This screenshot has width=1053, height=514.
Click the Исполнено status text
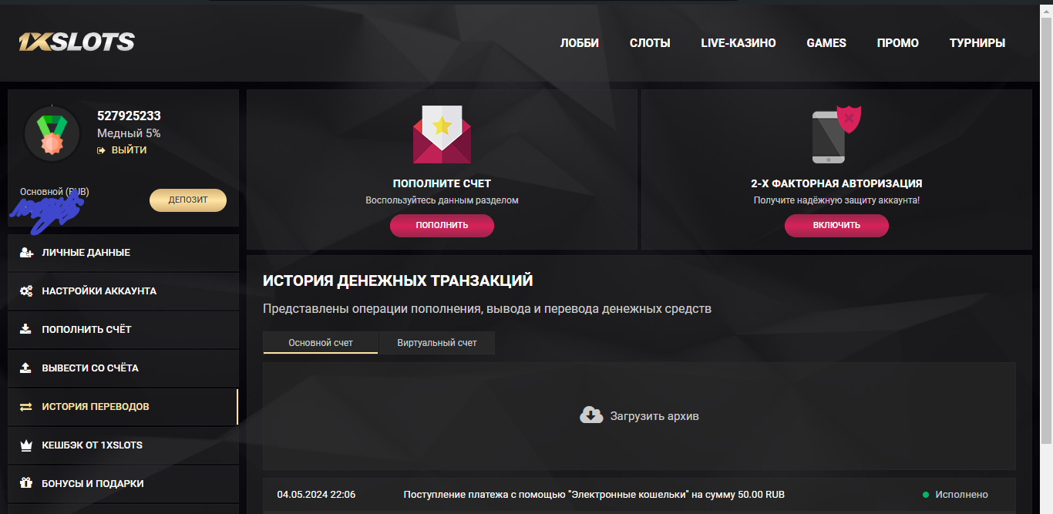[x=961, y=495]
